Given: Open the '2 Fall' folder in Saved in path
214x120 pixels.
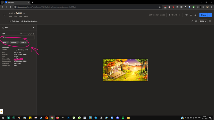Looking at the screenshot, I should click(x=26, y=50).
